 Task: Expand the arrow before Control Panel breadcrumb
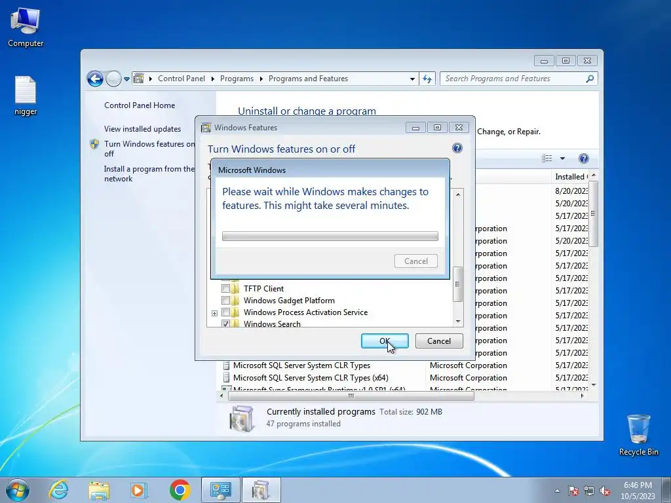point(151,79)
